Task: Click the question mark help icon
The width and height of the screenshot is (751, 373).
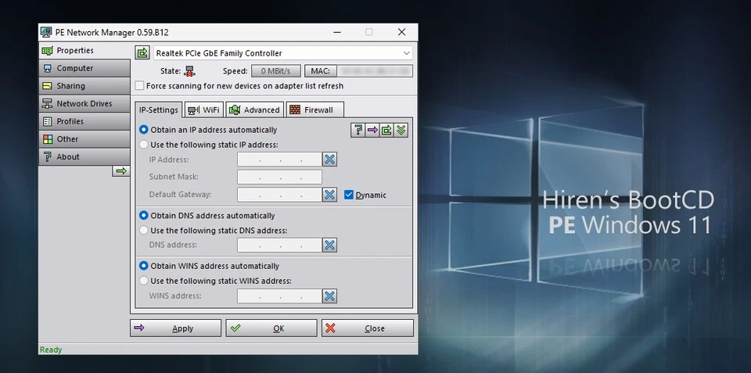Action: [358, 130]
